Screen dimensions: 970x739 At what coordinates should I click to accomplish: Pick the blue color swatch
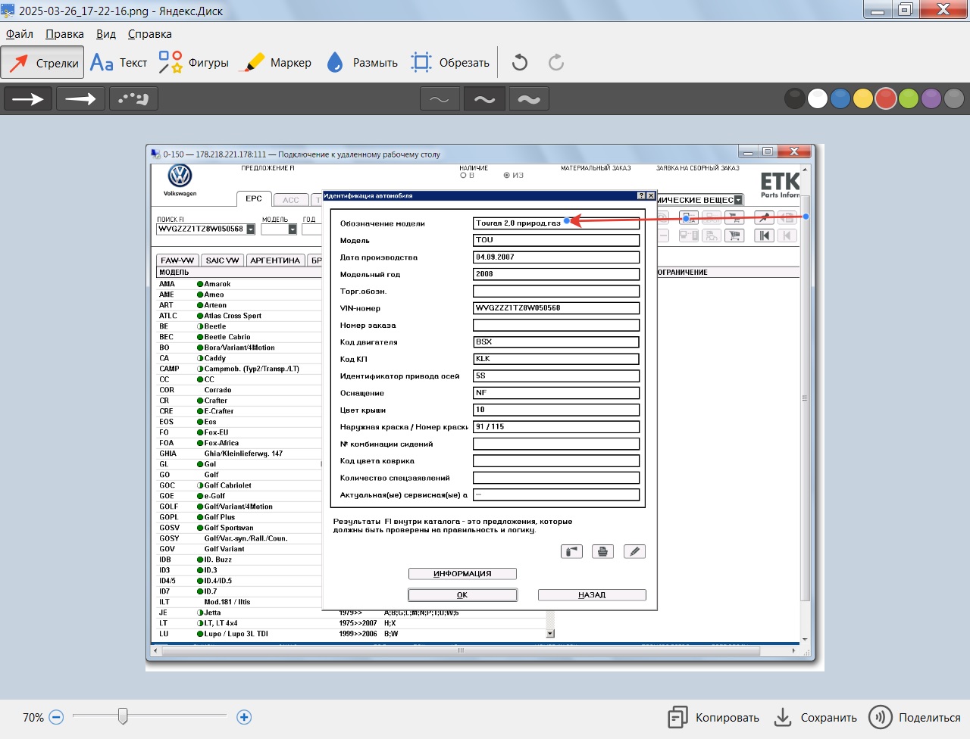pos(840,98)
